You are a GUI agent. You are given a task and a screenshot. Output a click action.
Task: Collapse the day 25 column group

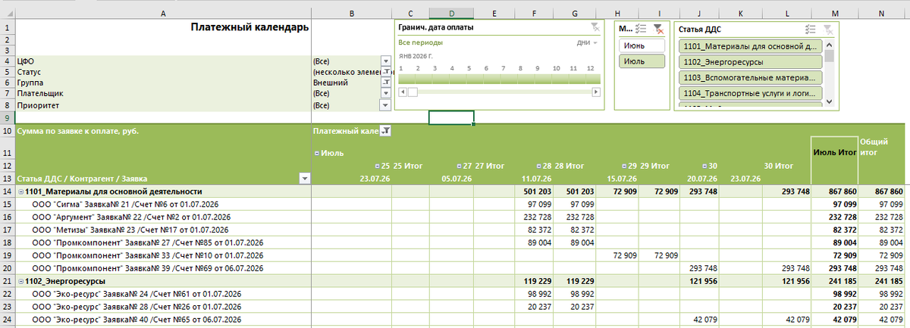tap(377, 165)
